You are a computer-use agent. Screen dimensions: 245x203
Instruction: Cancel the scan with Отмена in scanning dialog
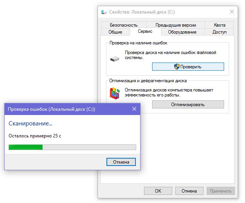121,162
